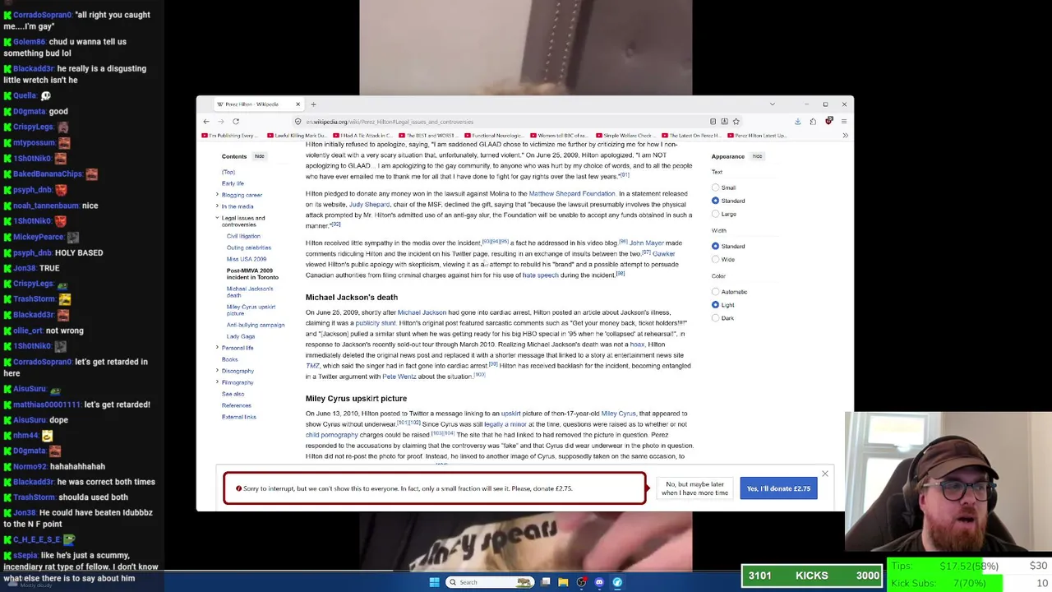Go to Anti-bullying campaign in contents
Viewport: 1052px width, 592px height.
click(x=256, y=325)
